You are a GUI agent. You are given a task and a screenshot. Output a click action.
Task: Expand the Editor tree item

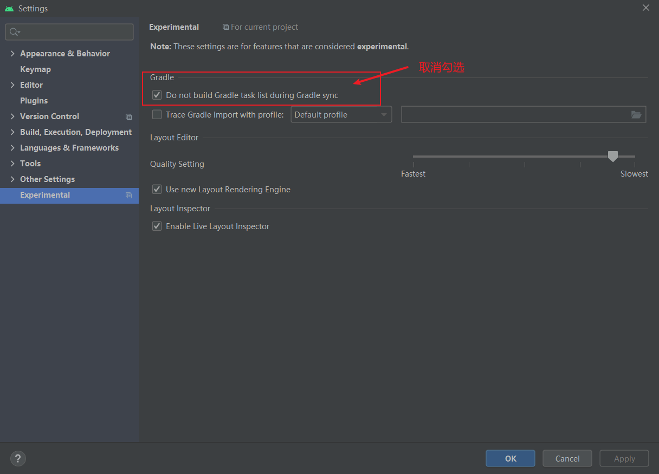[12, 85]
